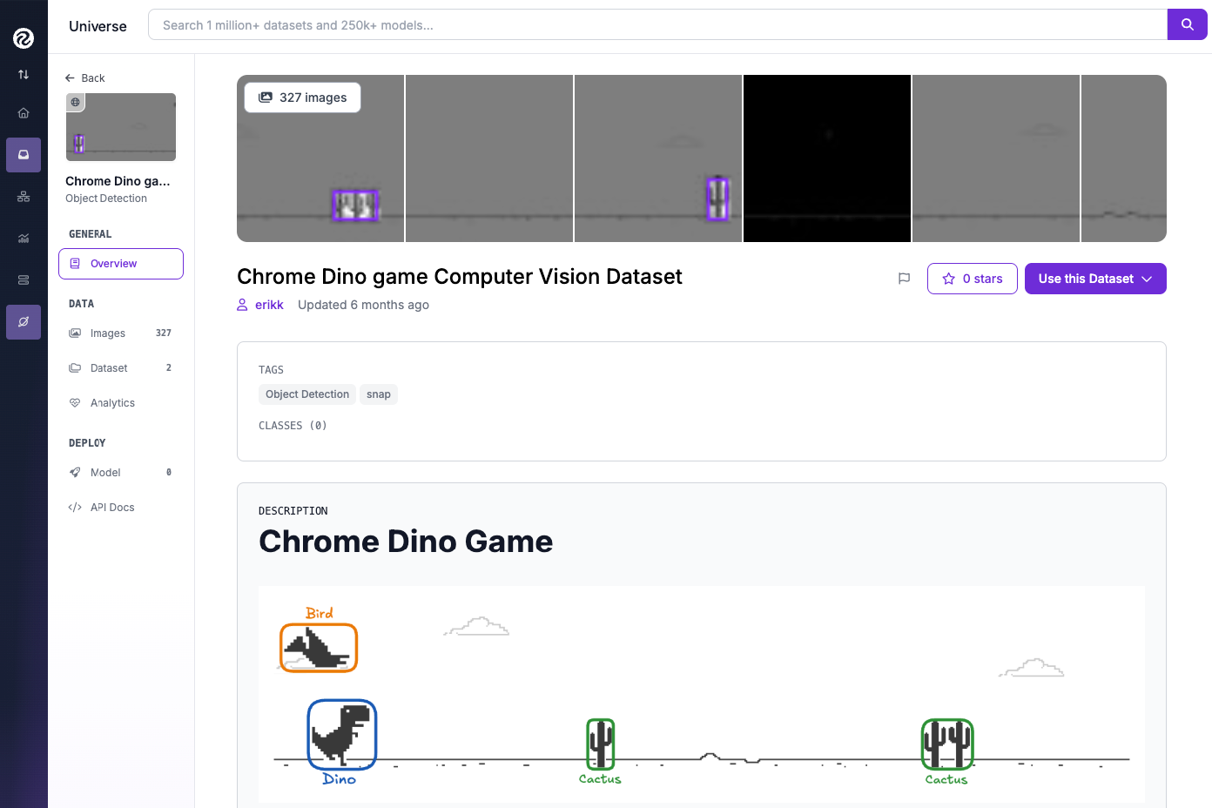Image resolution: width=1212 pixels, height=808 pixels.
Task: Expand the Use this Dataset dropdown
Action: click(x=1094, y=279)
